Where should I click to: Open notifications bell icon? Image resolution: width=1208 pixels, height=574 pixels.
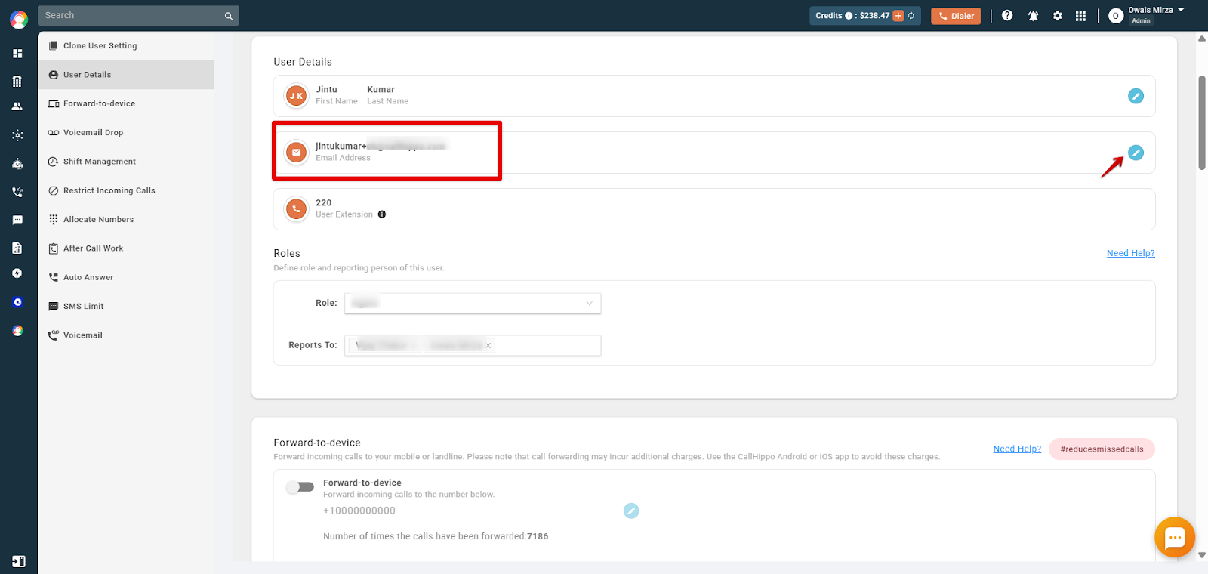click(x=1033, y=16)
